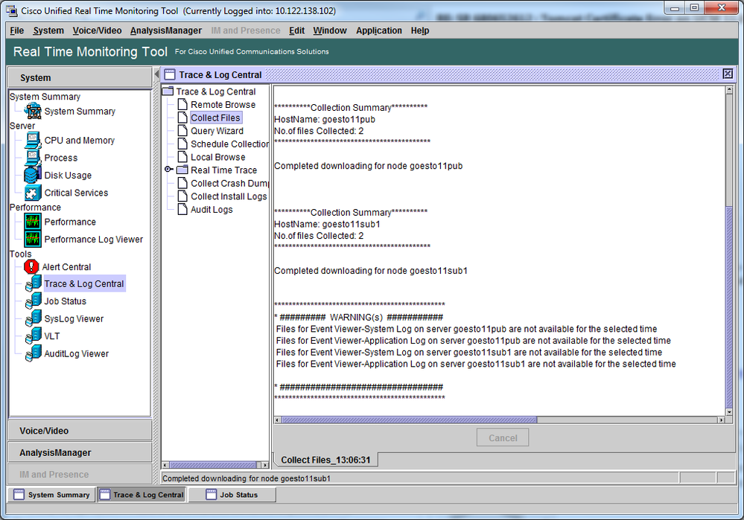The image size is (744, 520).
Task: Click the Trace & Log Central panel header icon
Action: point(169,74)
